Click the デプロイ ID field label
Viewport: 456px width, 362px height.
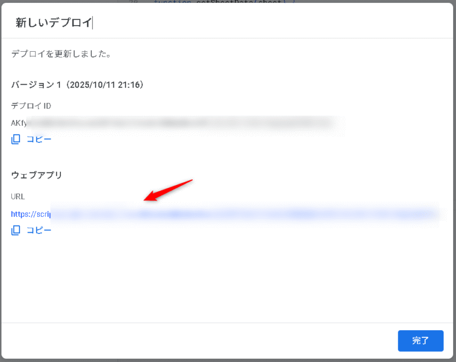pyautogui.click(x=32, y=105)
